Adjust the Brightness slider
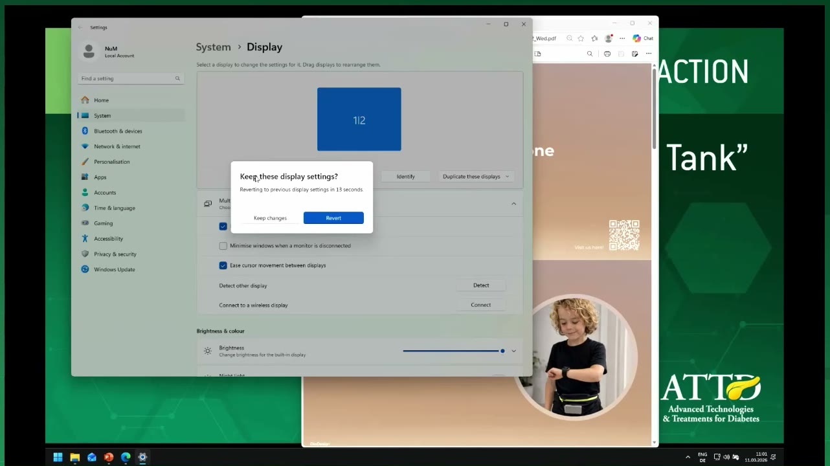This screenshot has width=830, height=466. tap(453, 351)
